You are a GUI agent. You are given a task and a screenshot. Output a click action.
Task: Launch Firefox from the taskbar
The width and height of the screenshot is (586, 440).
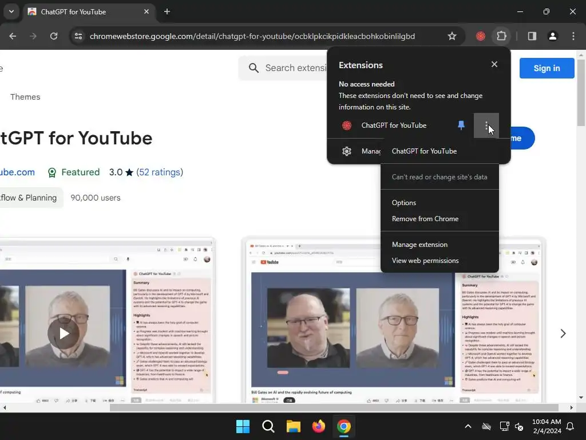(318, 426)
